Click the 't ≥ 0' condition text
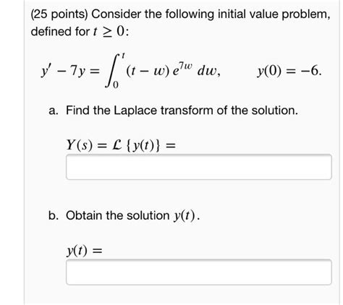The width and height of the screenshot is (343, 305). (x=110, y=32)
